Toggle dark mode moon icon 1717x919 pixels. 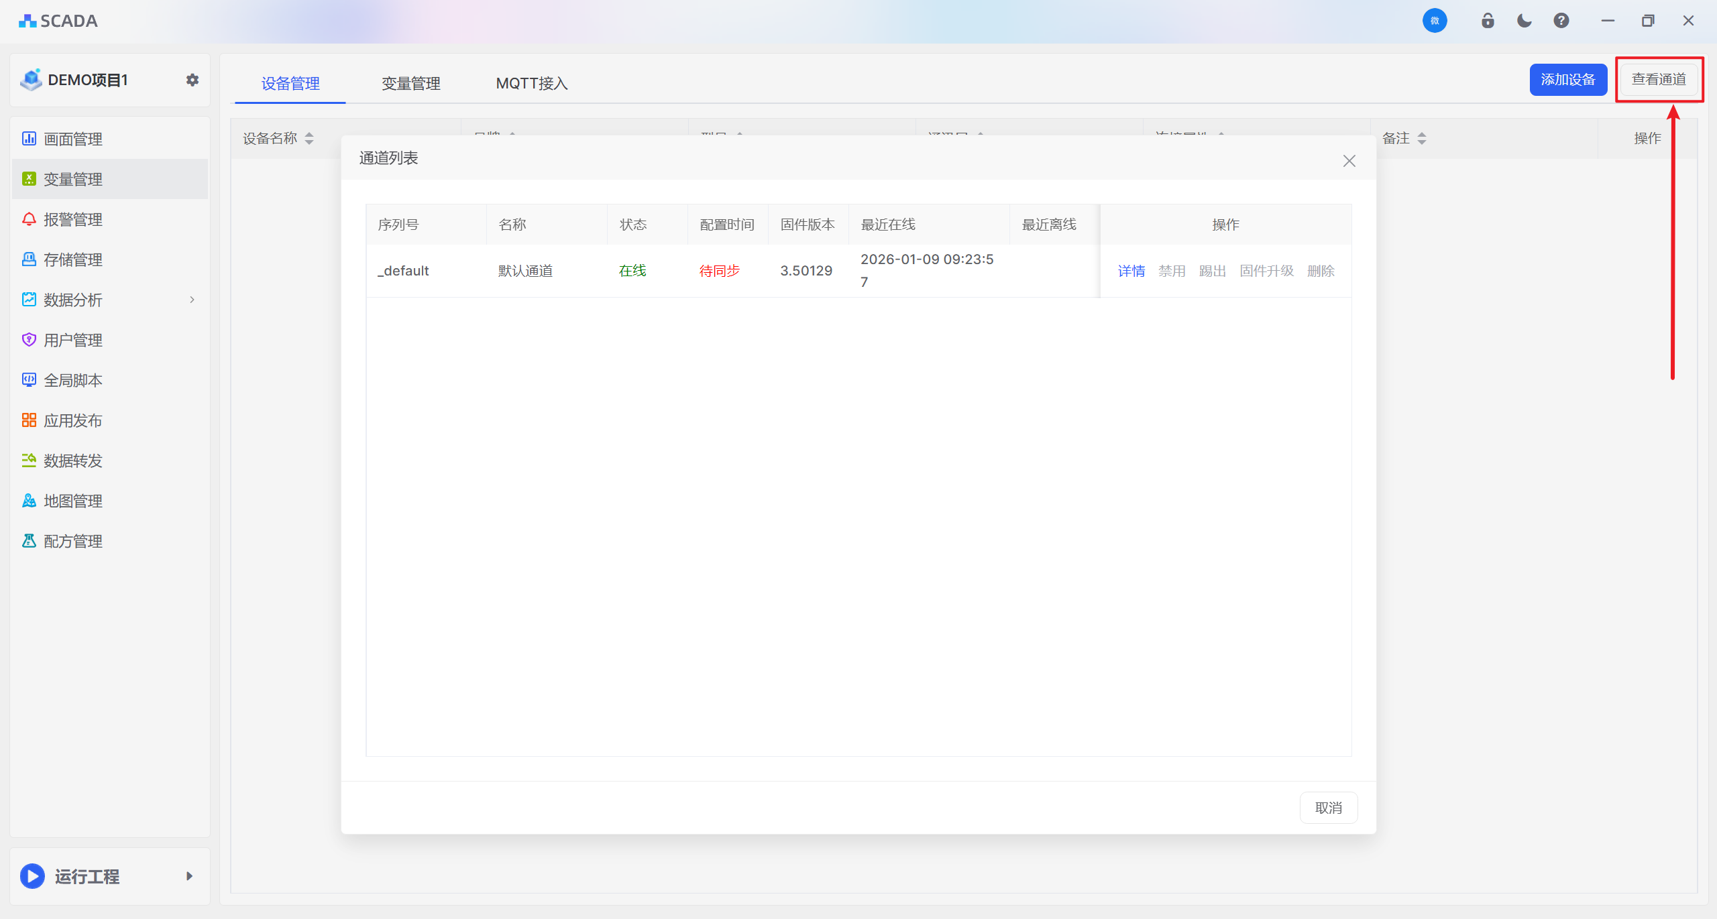1524,21
